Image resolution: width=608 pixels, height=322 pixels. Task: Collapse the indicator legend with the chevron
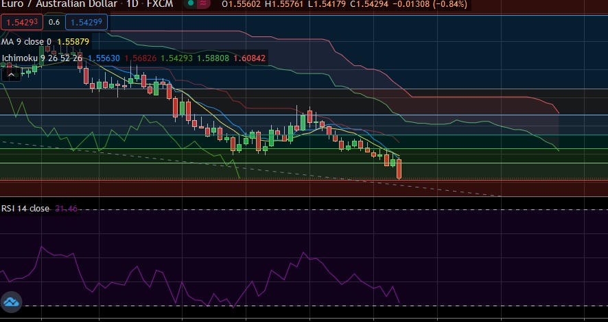pyautogui.click(x=10, y=73)
